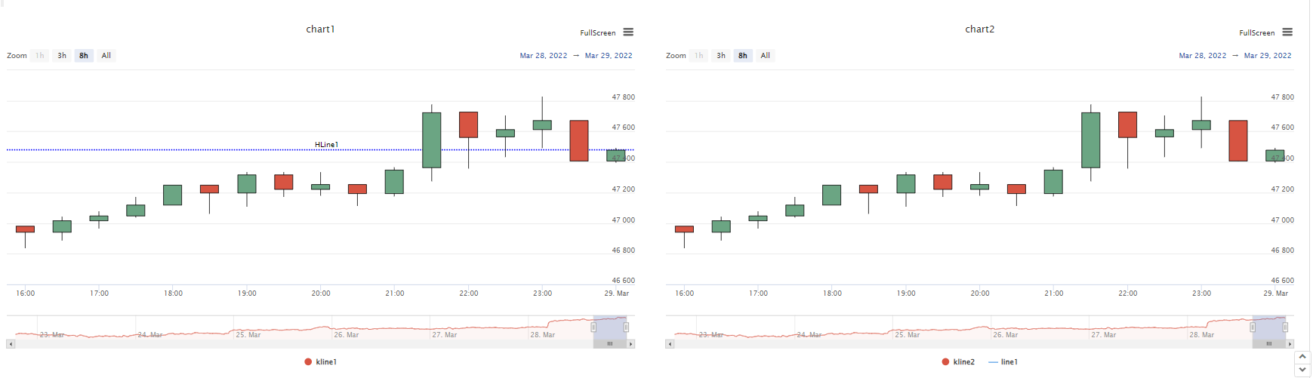This screenshot has width=1316, height=378.
Task: Click chart2 navigator right scroll arrow
Action: (x=1290, y=344)
